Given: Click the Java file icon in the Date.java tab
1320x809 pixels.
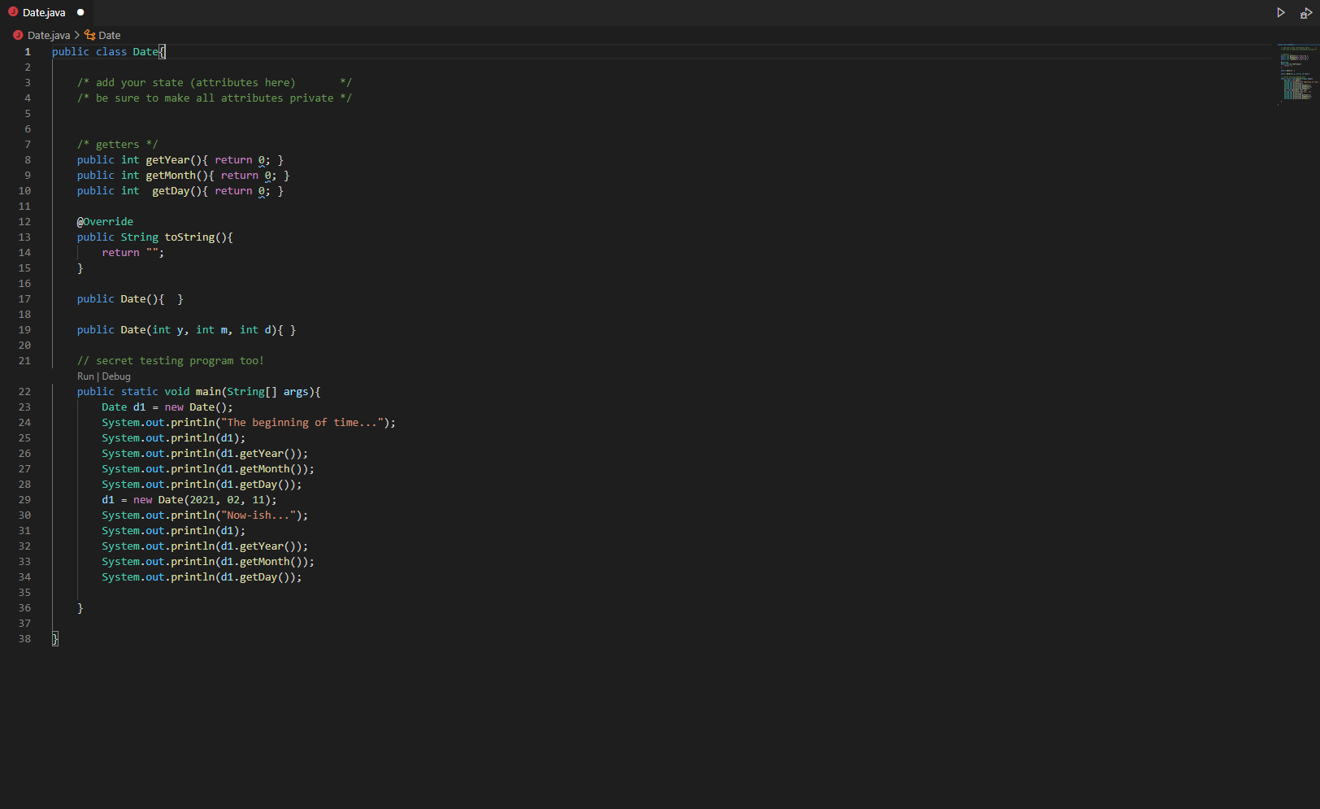Looking at the screenshot, I should coord(13,12).
